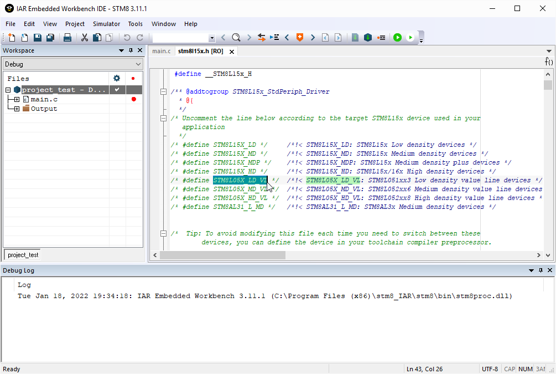Screen dimensions: 556x374
Task: Collapse the addtogroup comment fold marker
Action: (163, 91)
